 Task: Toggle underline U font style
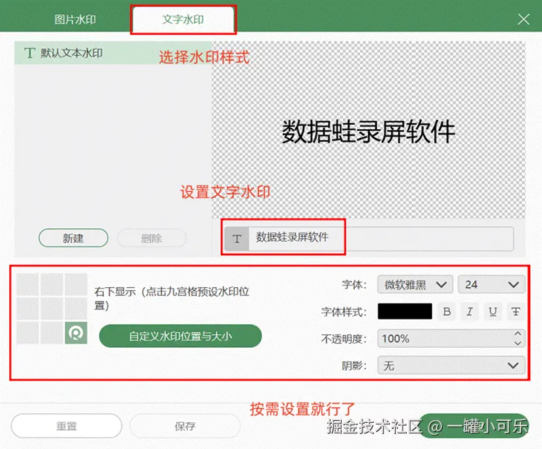coord(492,311)
